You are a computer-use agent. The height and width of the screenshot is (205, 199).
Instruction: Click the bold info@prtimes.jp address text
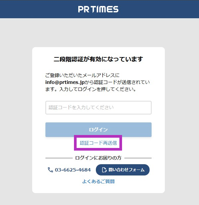click(x=65, y=82)
